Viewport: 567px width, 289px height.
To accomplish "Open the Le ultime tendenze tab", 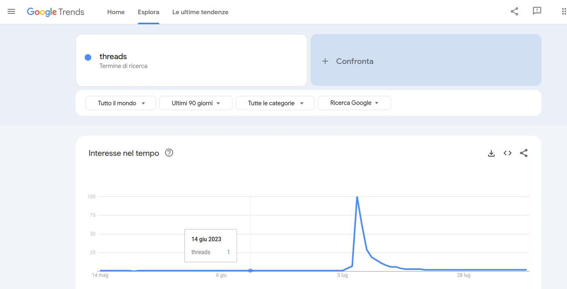I will click(x=200, y=12).
